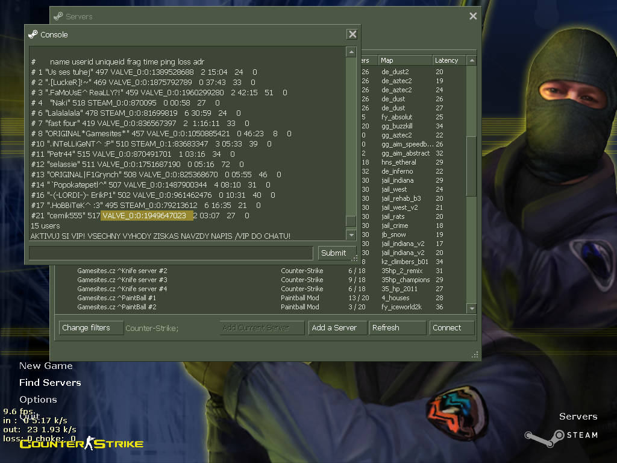The image size is (617, 463).
Task: Grab the Servers window resize grip
Action: coord(475,354)
